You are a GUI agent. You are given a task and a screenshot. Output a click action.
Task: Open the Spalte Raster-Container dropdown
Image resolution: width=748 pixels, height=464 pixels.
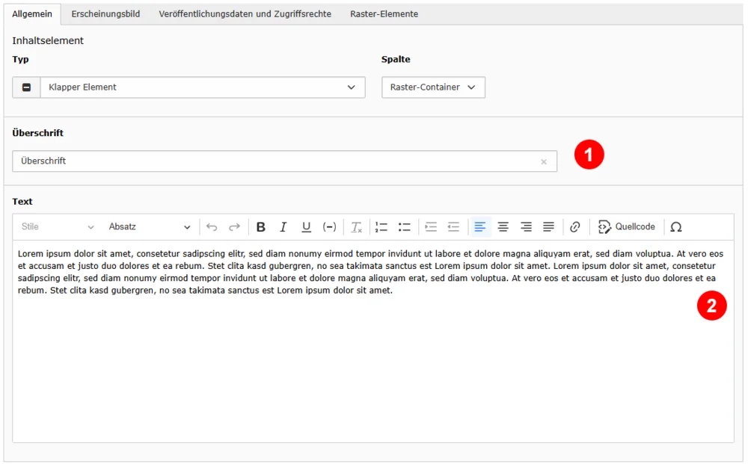[x=433, y=87]
